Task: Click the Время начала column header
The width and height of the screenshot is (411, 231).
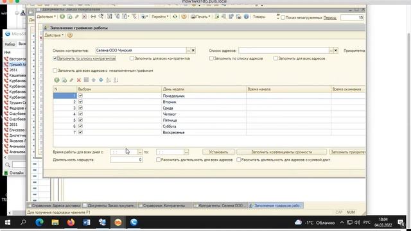Action: (288, 89)
